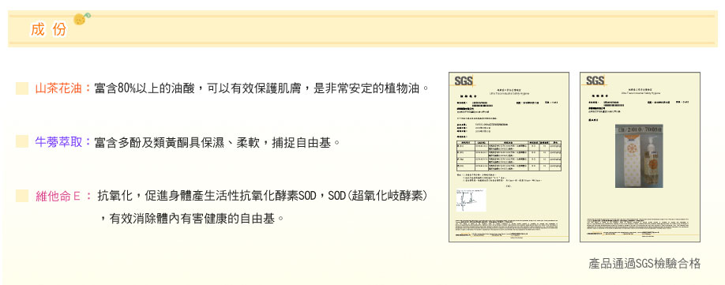The width and height of the screenshot is (725, 285).
Task: Click the signature stamp on the left certificate
Action: click(471, 200)
